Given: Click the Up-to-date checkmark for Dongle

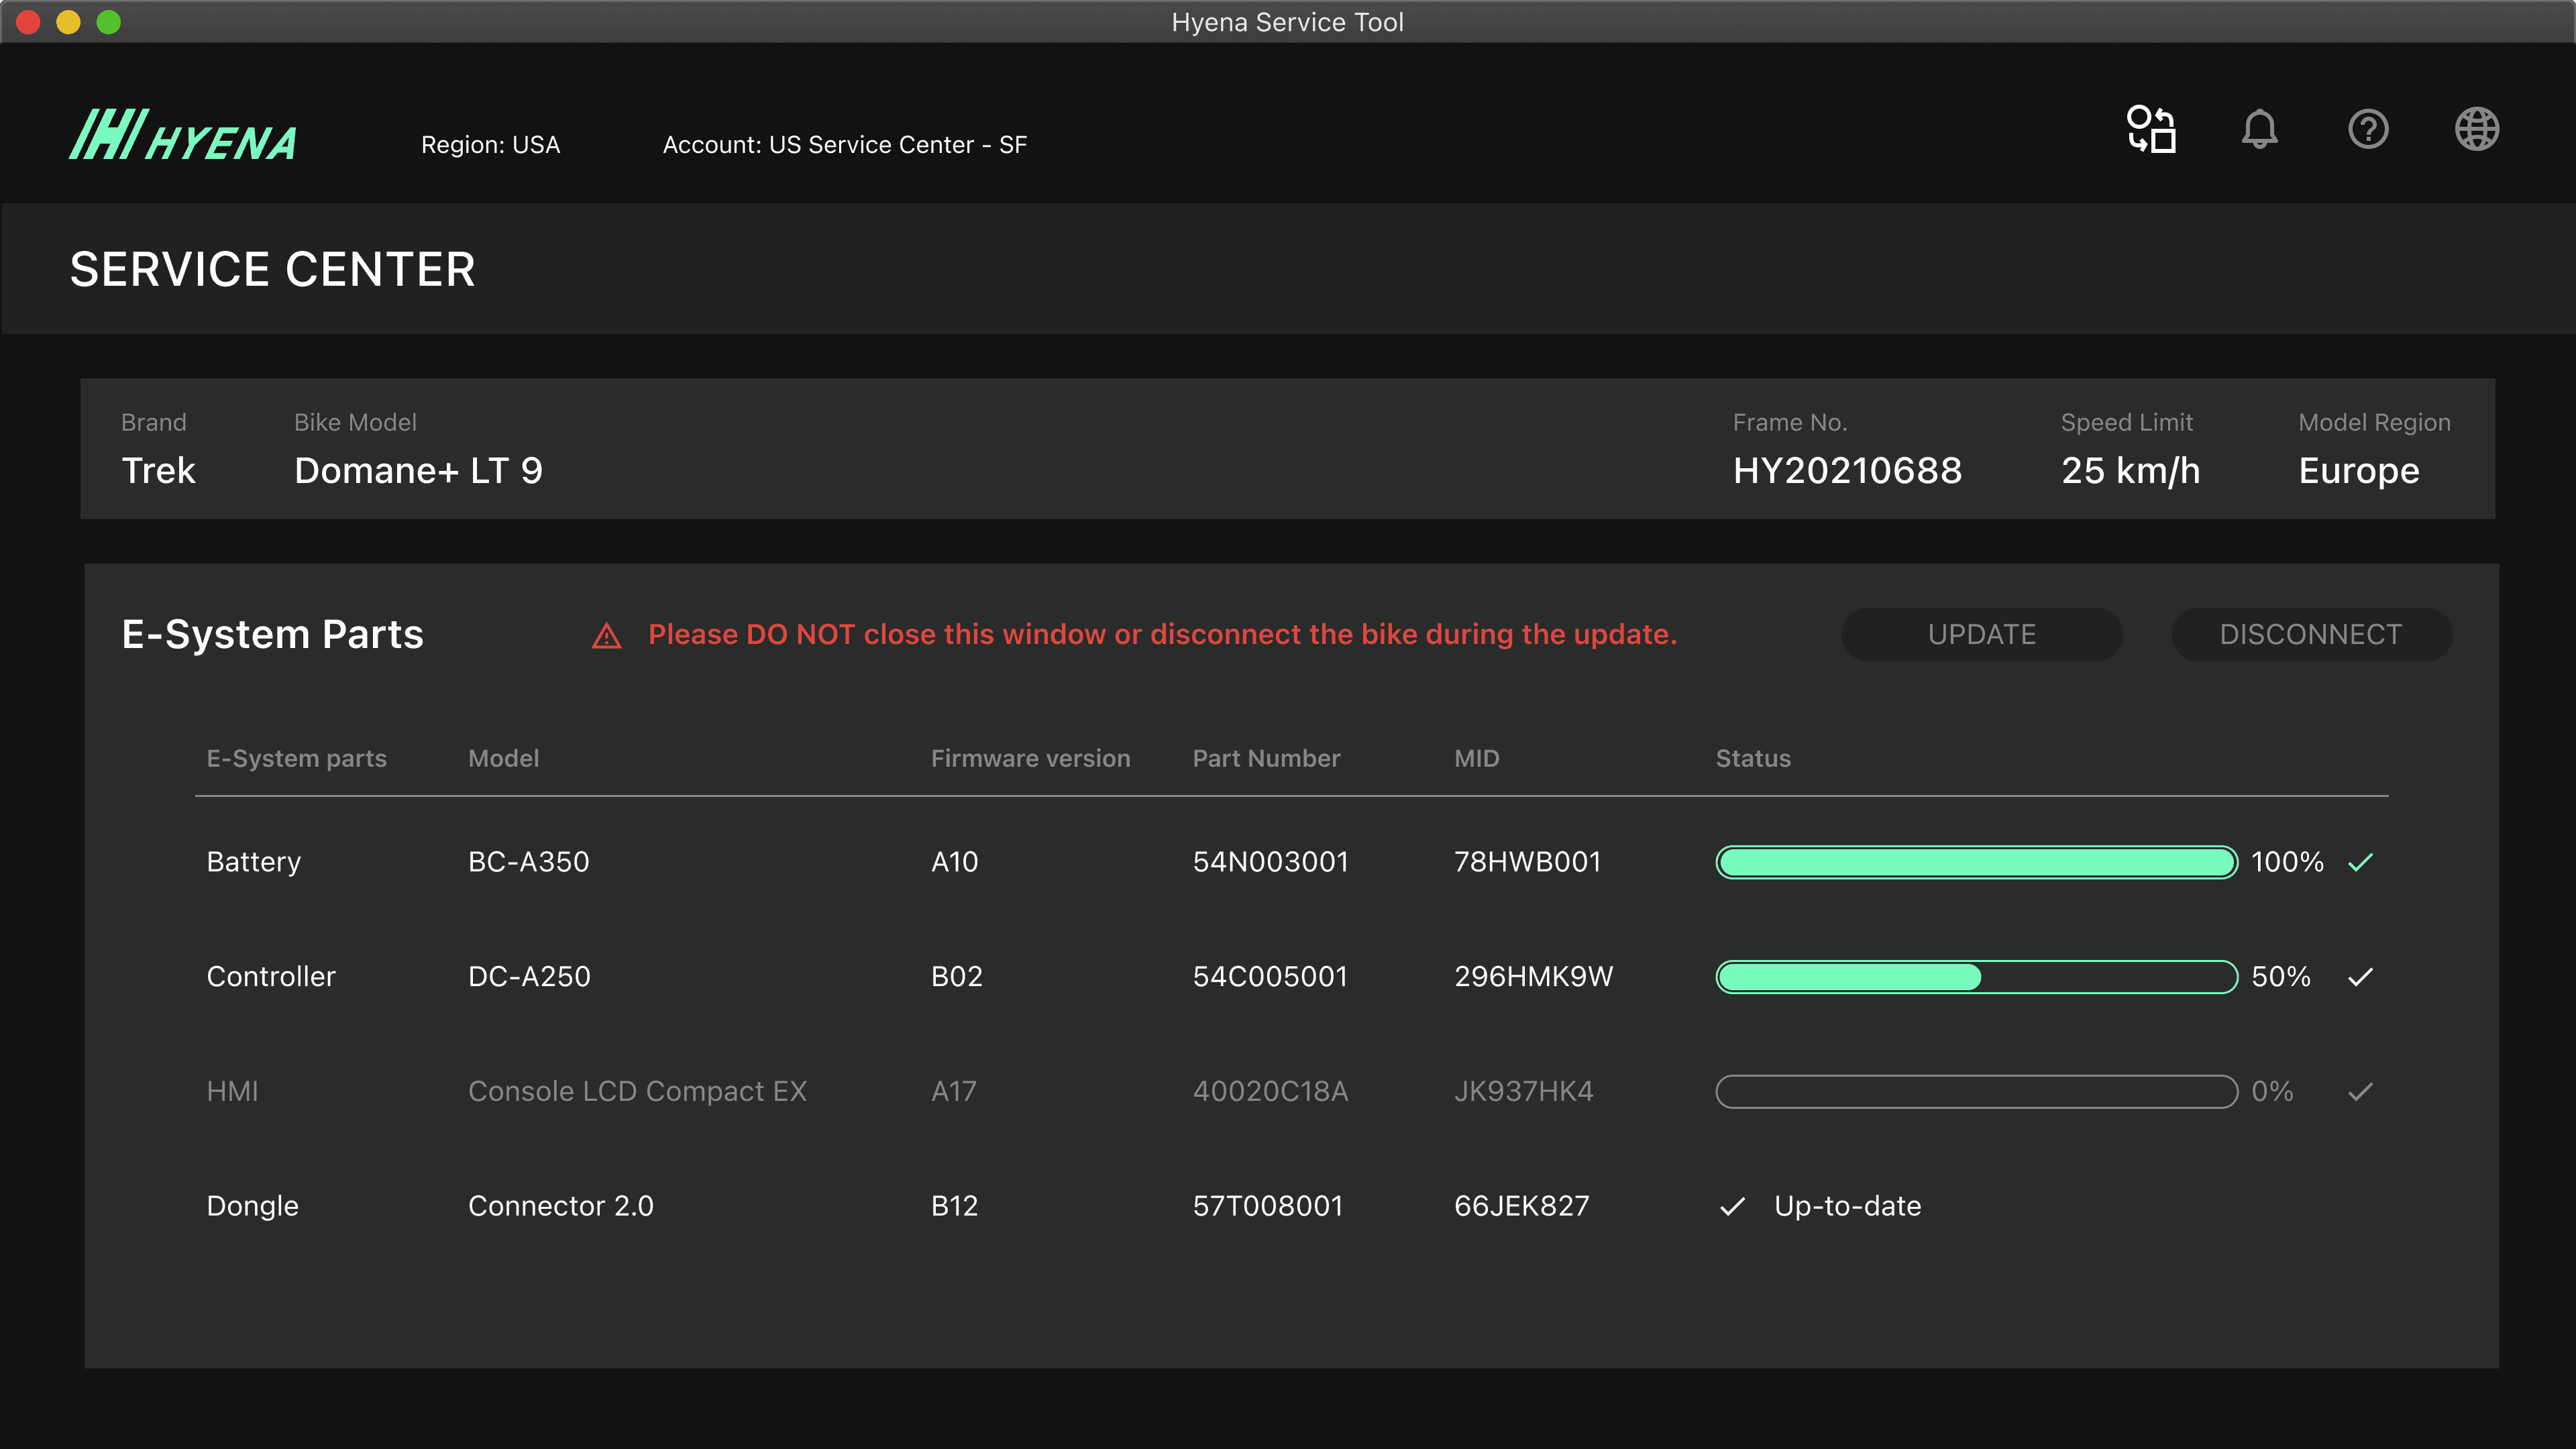Looking at the screenshot, I should tap(1732, 1207).
